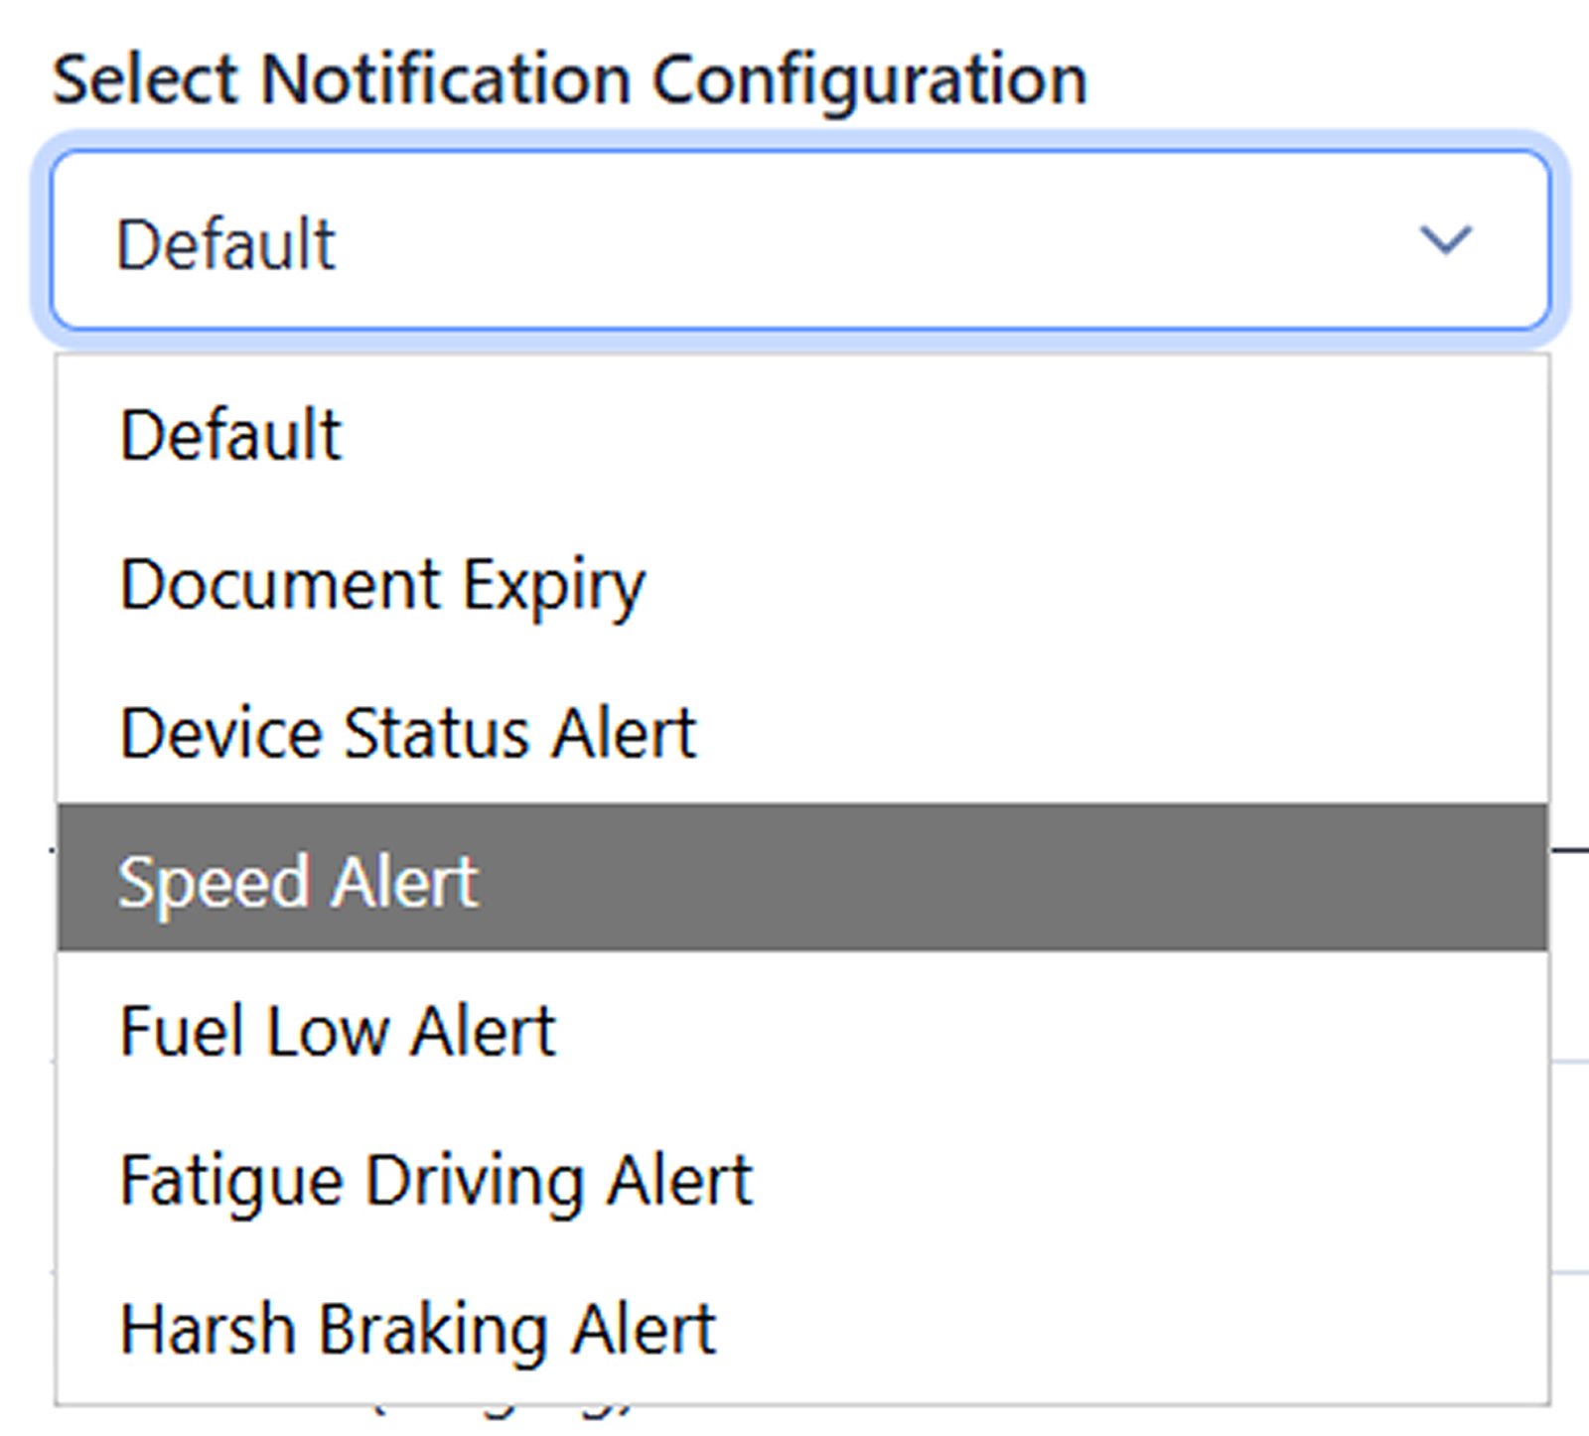This screenshot has height=1436, width=1589.
Task: Click the Select Notification Configuration label
Action: 569,76
